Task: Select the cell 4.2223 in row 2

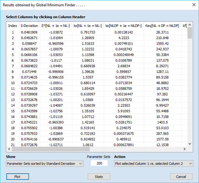Action: pos(124,38)
